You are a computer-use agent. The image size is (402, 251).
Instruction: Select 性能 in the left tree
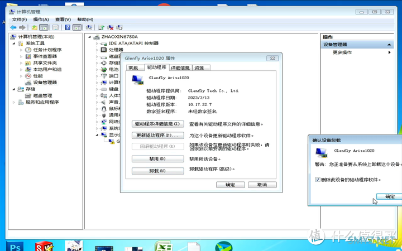[x=38, y=76]
